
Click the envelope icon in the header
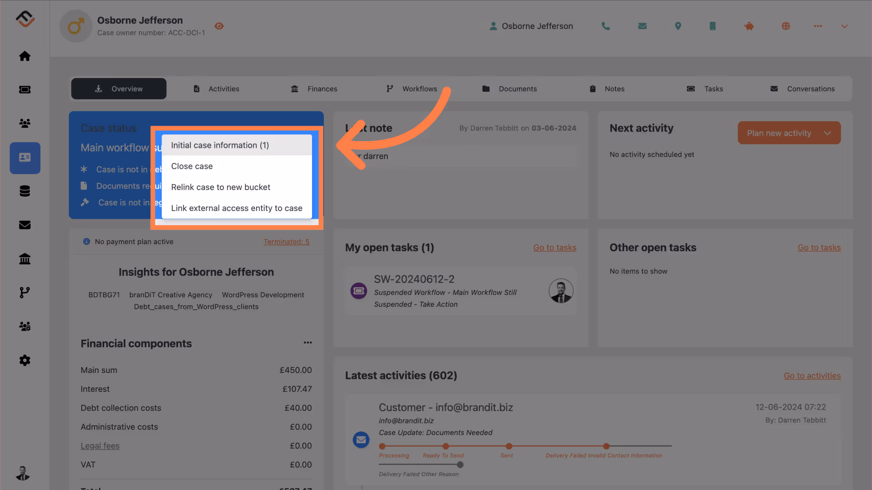click(642, 26)
